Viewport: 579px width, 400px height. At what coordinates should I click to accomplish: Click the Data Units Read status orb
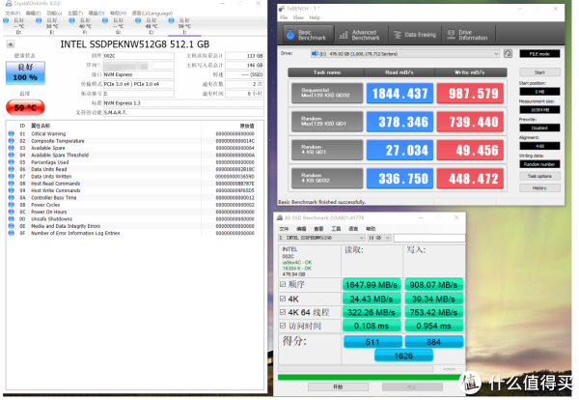11,169
